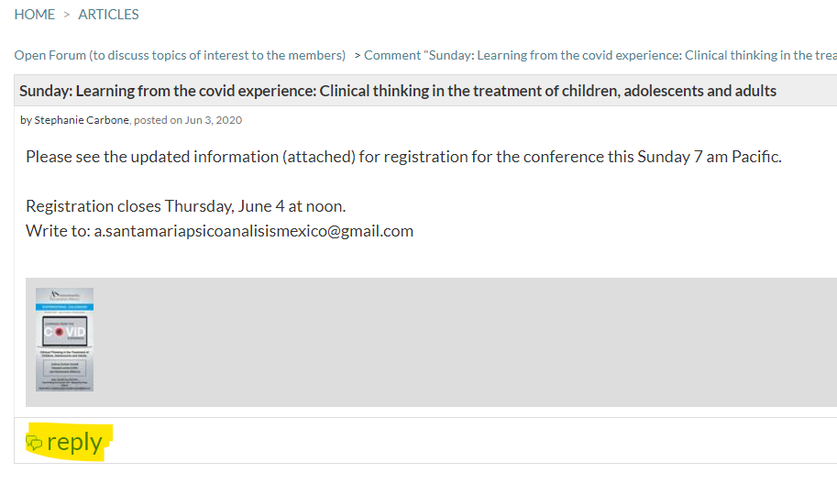Viewport: 837px width, 495px height.
Task: Click the highlighted reply text link
Action: 74,442
